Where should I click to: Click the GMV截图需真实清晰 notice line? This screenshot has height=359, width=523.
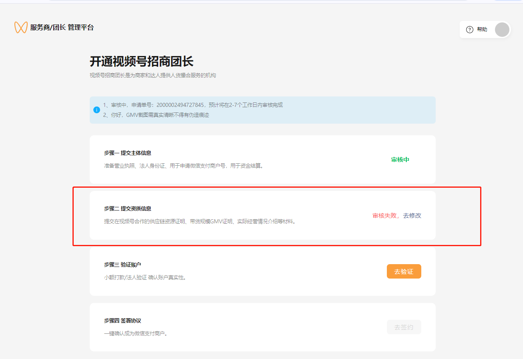[156, 115]
